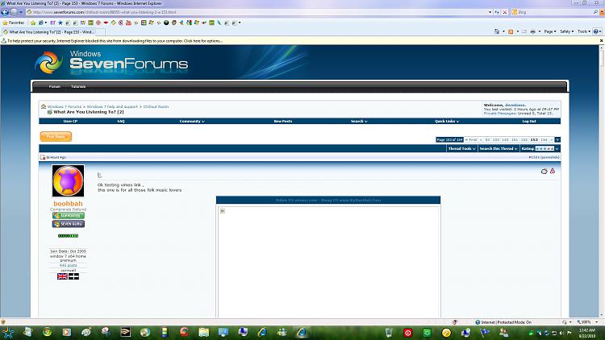Go to page 154 in pagination

point(544,140)
